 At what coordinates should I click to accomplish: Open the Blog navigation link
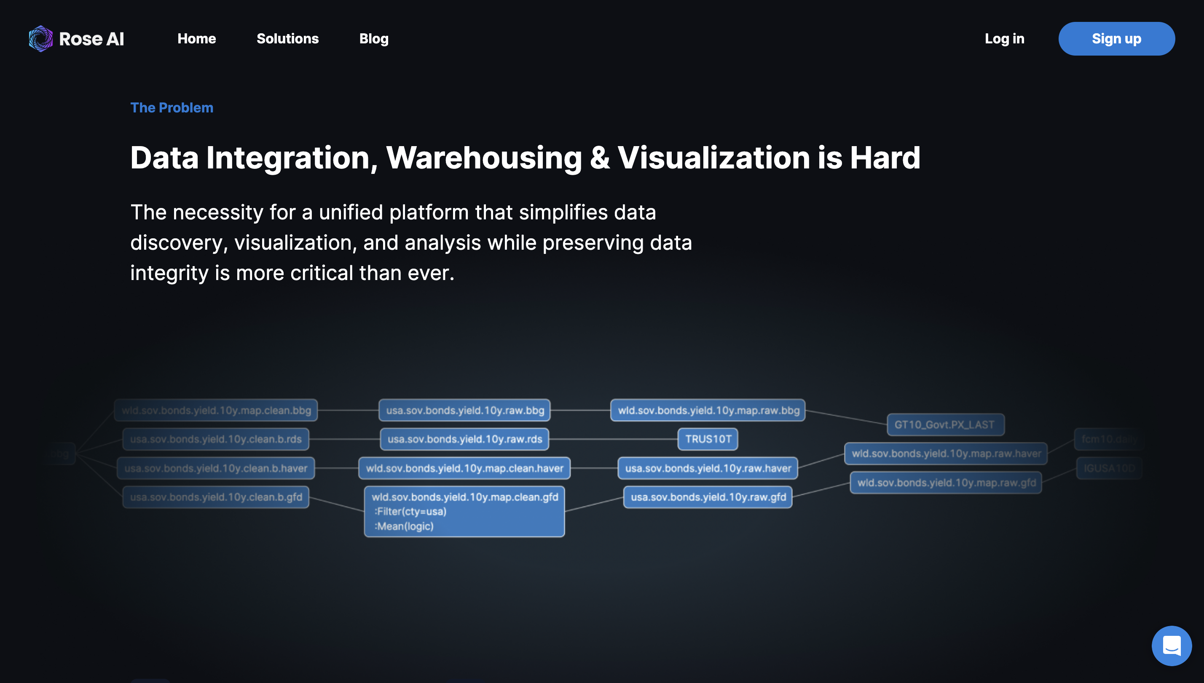pos(374,38)
